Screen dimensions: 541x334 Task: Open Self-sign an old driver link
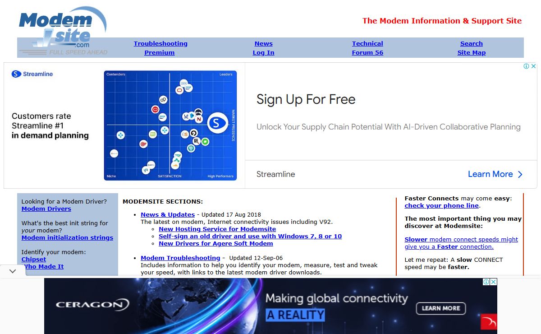250,237
